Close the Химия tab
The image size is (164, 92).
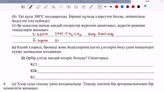[100, 2]
